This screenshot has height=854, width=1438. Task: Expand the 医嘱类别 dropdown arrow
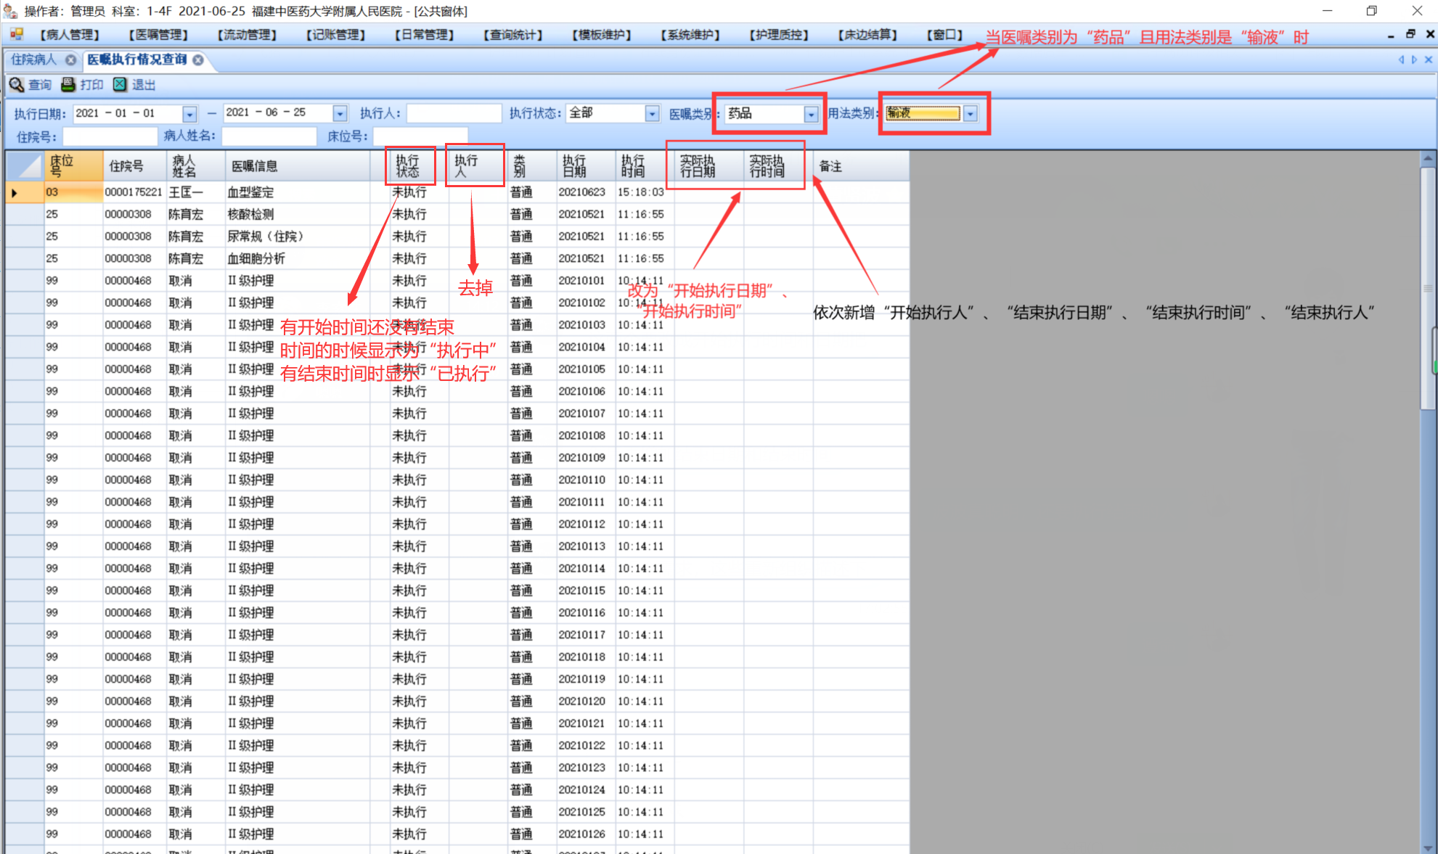[811, 114]
